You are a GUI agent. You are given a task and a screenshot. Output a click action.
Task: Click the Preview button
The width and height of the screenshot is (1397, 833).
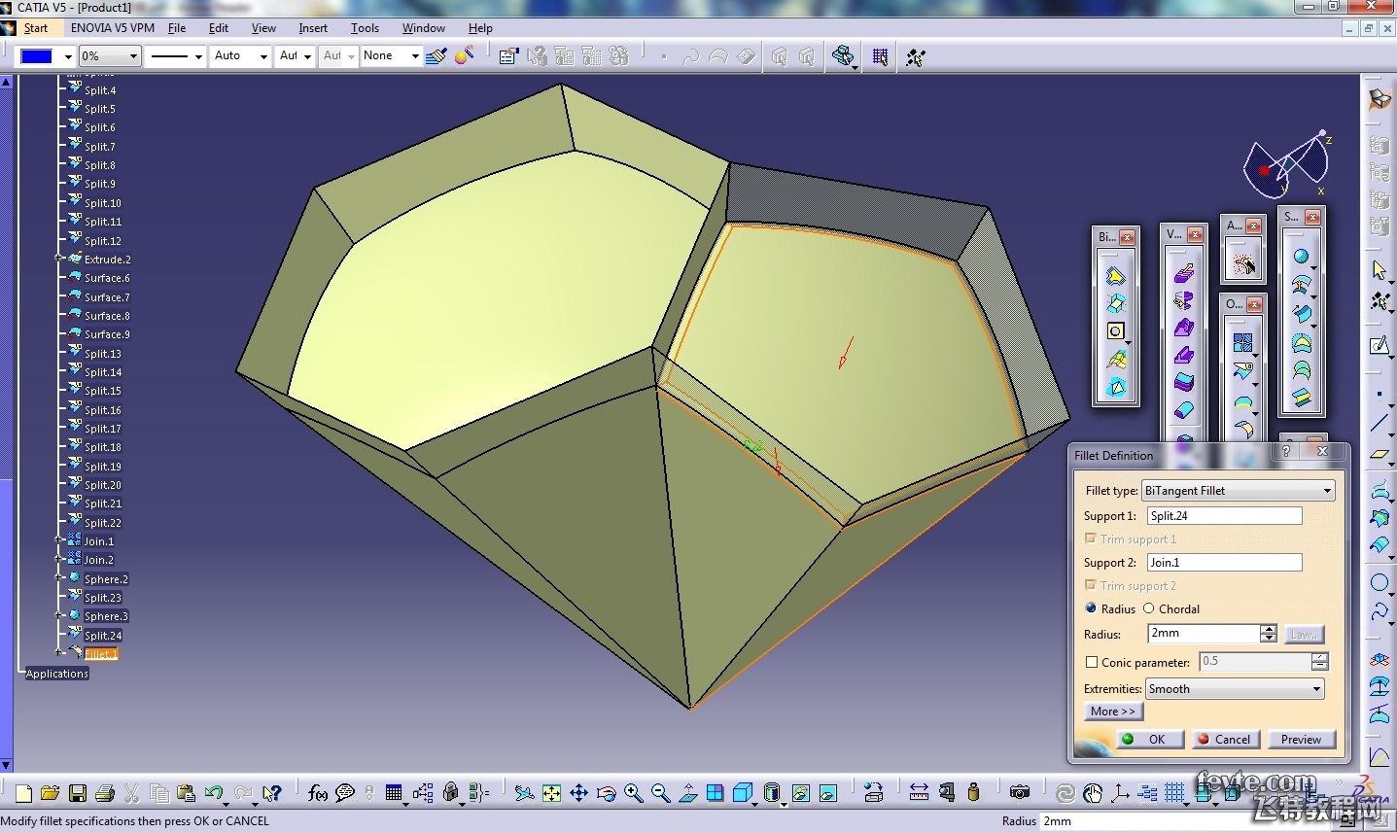1301,739
